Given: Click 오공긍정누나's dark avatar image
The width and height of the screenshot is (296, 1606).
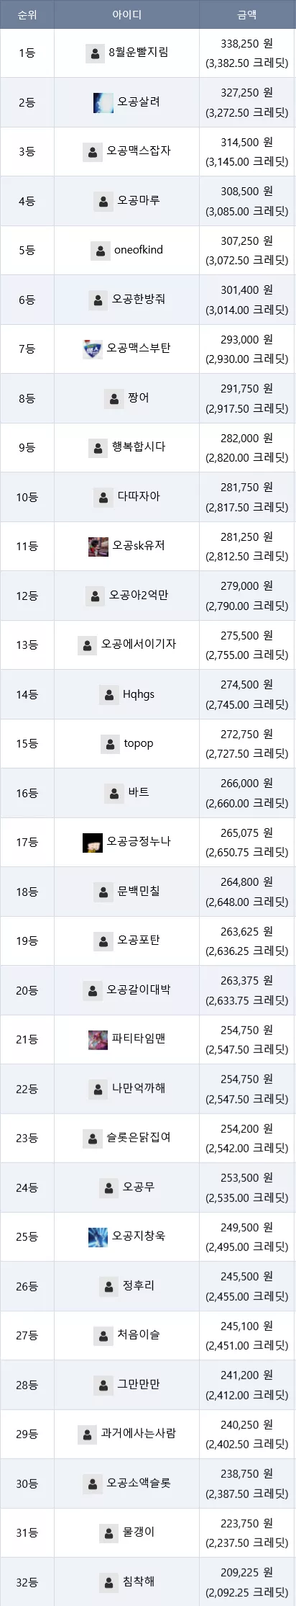Looking at the screenshot, I should (x=93, y=842).
